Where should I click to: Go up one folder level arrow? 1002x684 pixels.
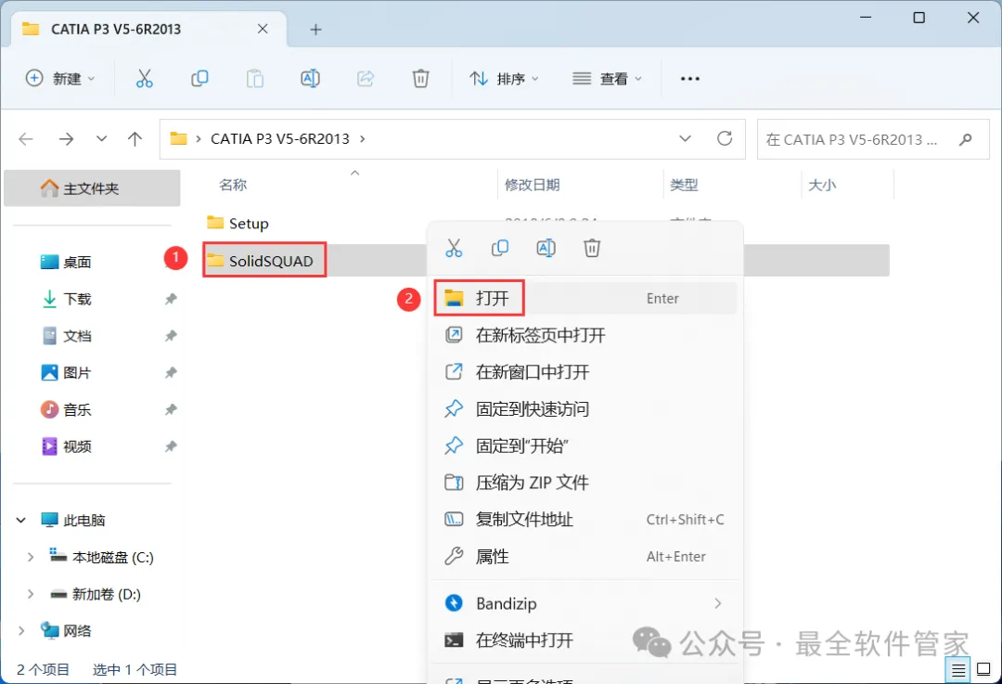pos(135,138)
